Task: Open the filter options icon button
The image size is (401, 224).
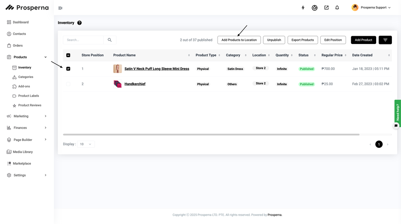Action: [x=385, y=40]
